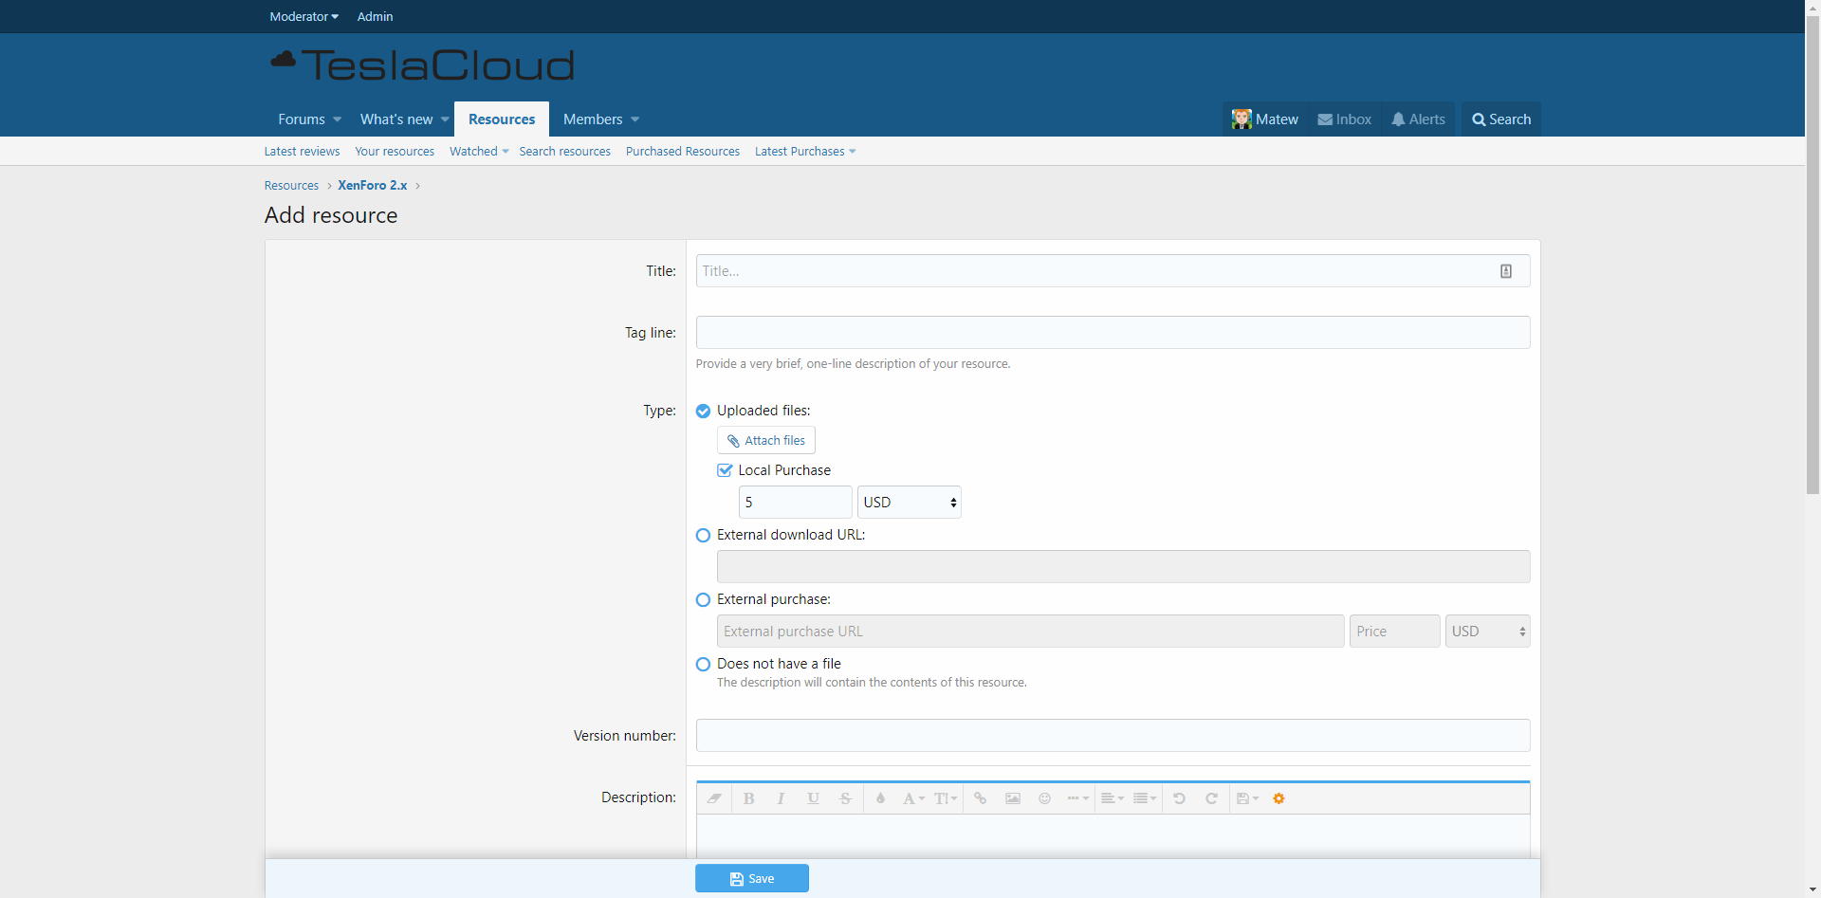Open the text color droplet tool
This screenshot has height=898, width=1821.
[x=880, y=798]
